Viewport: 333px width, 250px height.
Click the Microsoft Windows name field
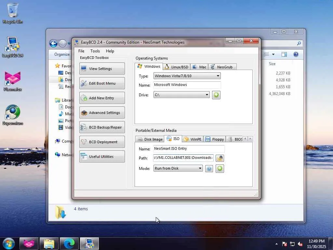click(187, 85)
